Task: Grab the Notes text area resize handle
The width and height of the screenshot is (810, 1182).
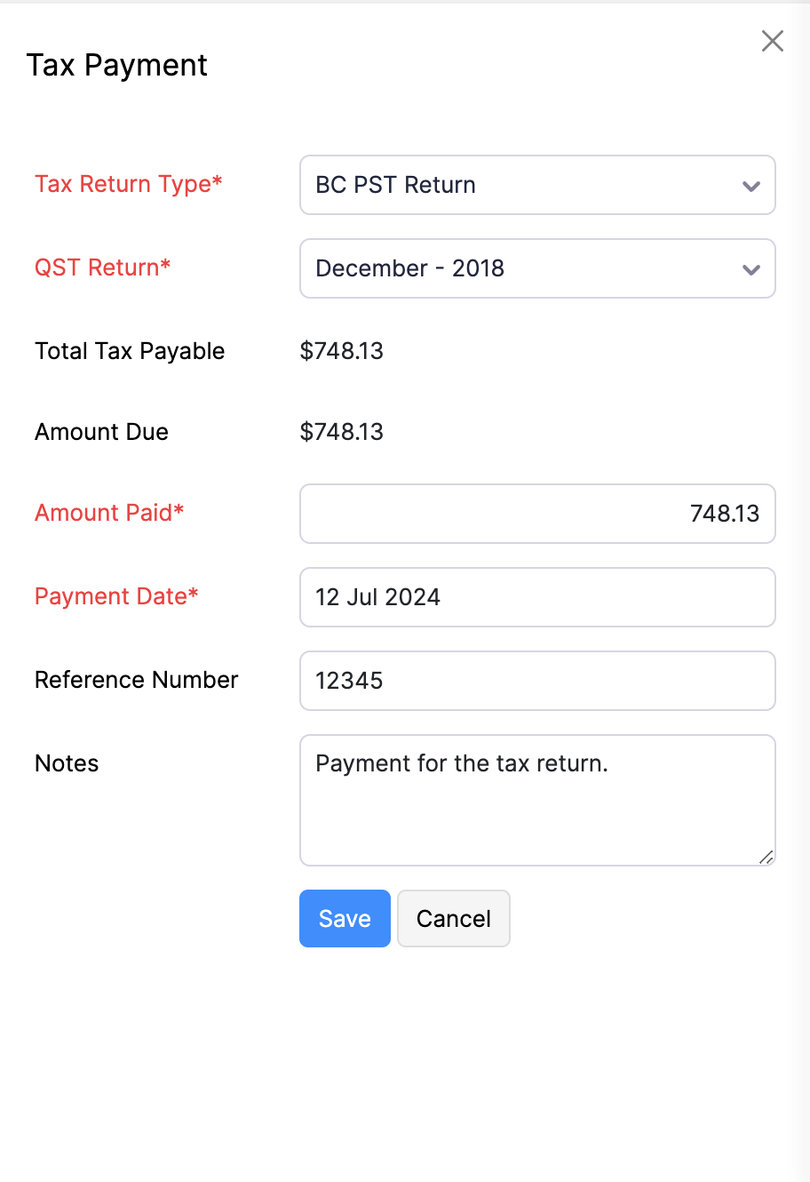Action: pos(766,857)
